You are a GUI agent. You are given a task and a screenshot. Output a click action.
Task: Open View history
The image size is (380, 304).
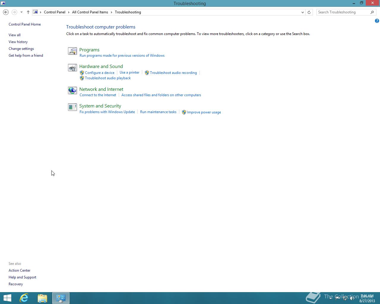pos(18,42)
